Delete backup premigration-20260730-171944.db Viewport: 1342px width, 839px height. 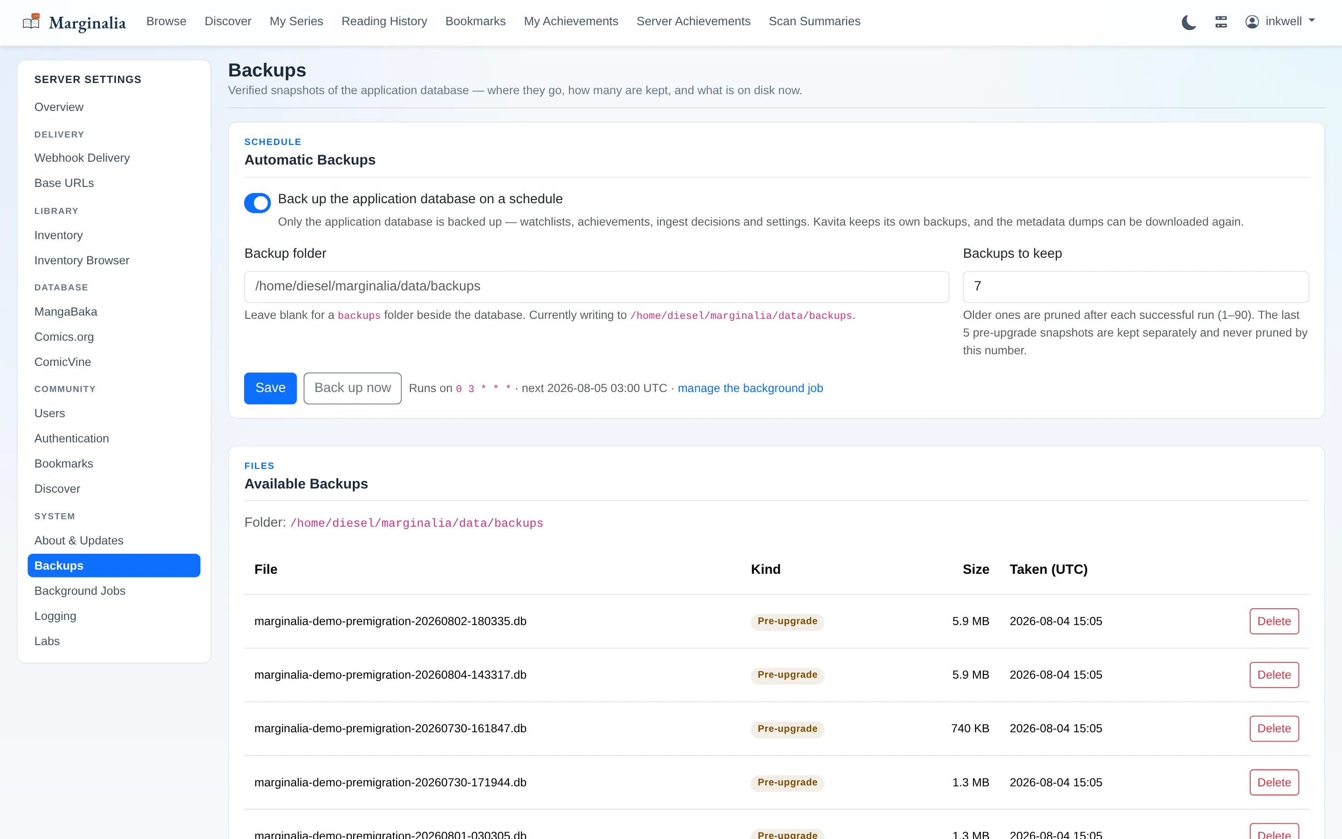1274,782
